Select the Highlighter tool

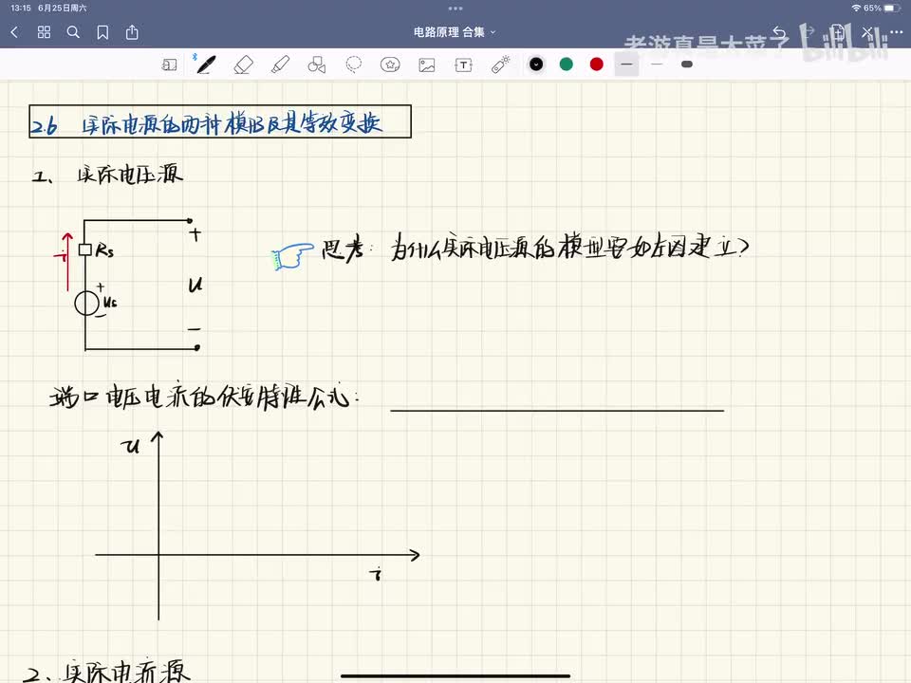click(280, 65)
